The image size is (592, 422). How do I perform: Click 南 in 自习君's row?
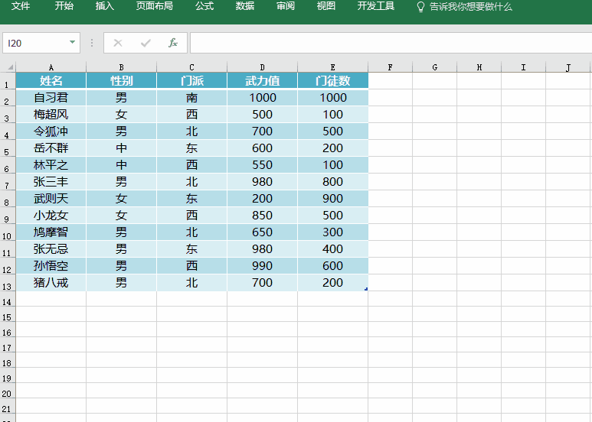(191, 98)
